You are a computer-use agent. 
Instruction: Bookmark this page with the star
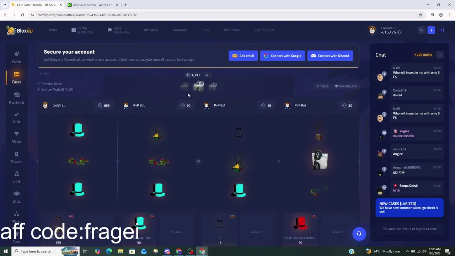click(x=421, y=15)
